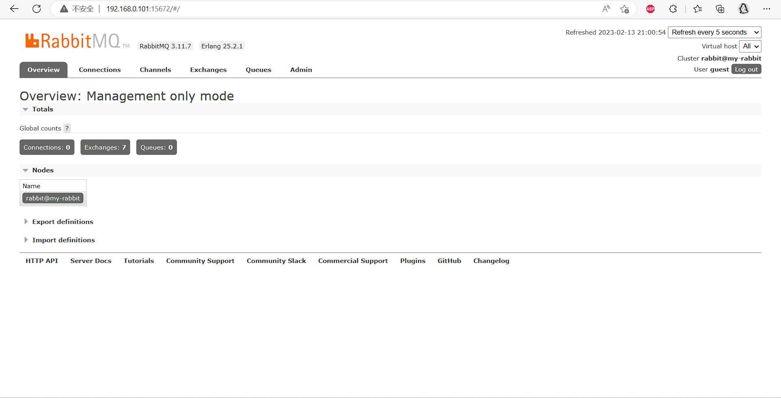
Task: Activate the read aloud icon
Action: point(606,9)
